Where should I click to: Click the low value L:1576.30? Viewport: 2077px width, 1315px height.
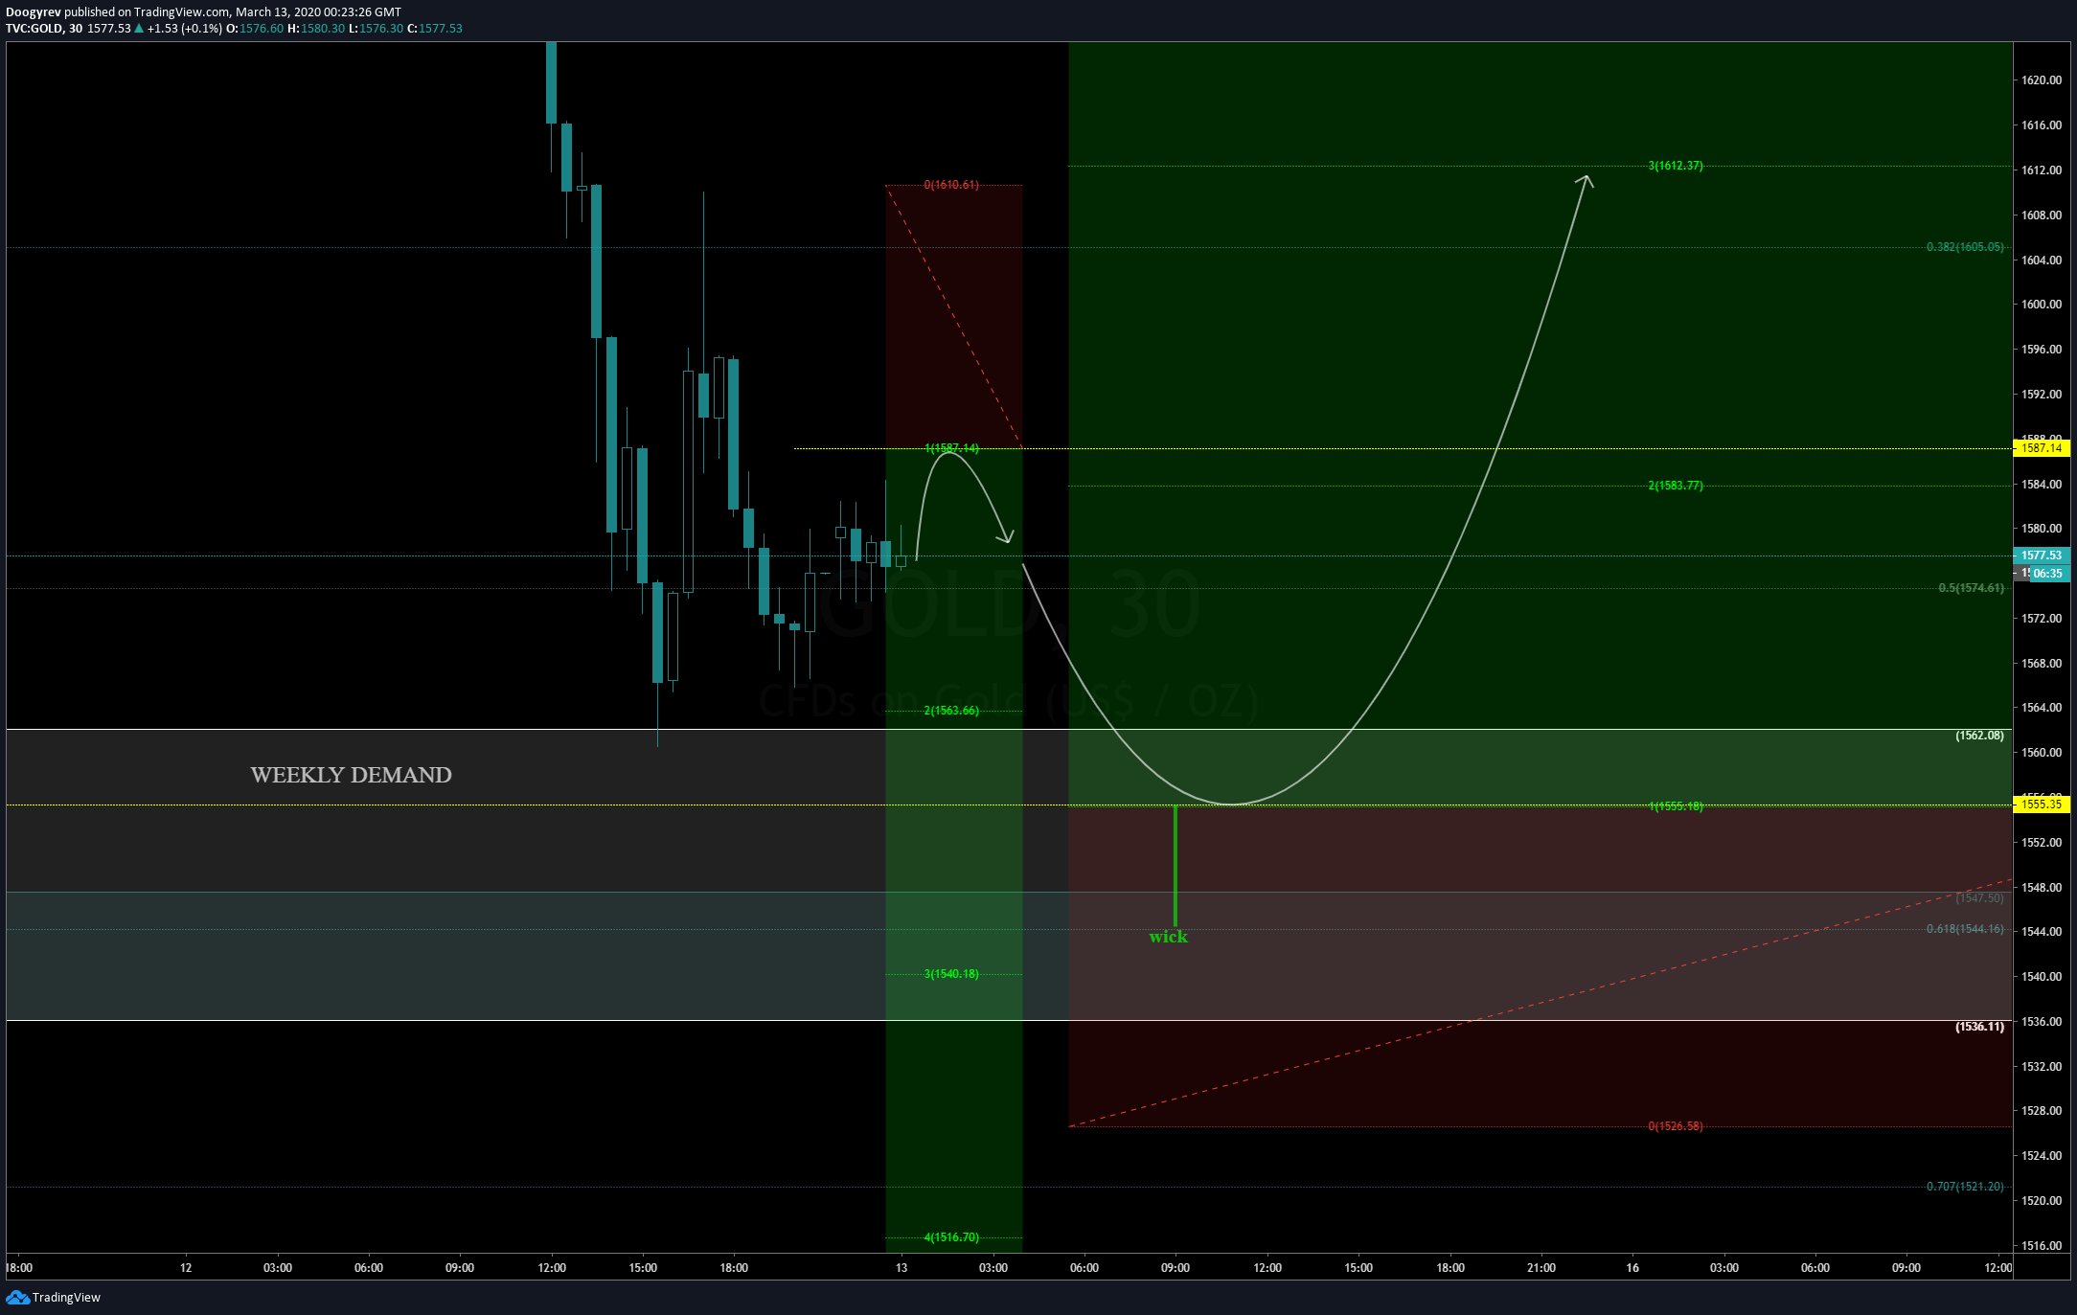376,29
